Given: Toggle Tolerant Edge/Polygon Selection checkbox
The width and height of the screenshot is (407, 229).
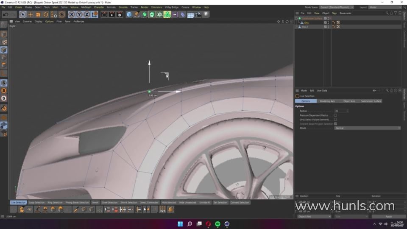Looking at the screenshot, I should point(335,124).
